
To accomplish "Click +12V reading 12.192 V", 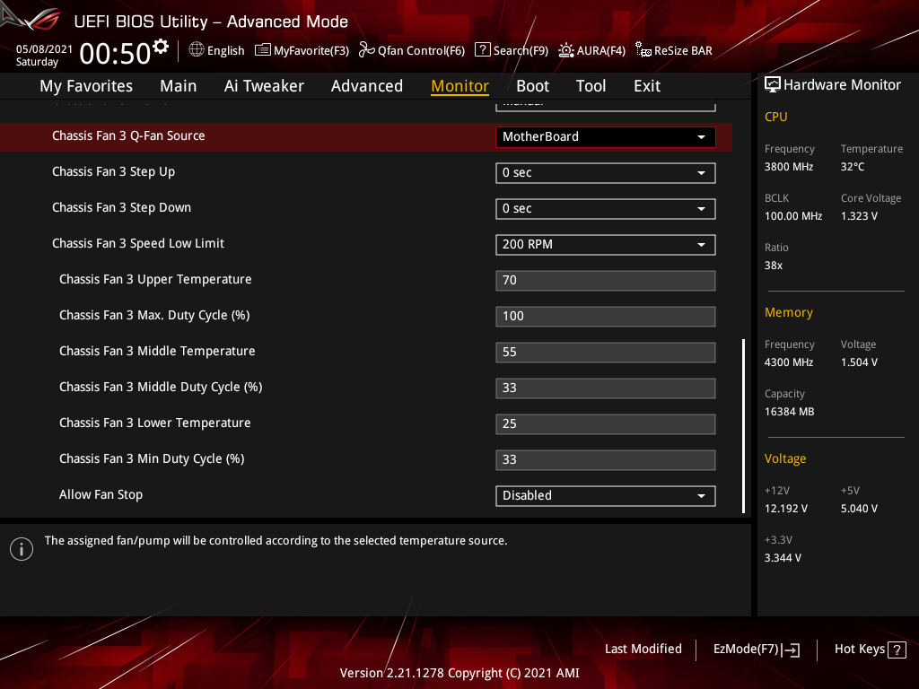I will click(x=785, y=509).
